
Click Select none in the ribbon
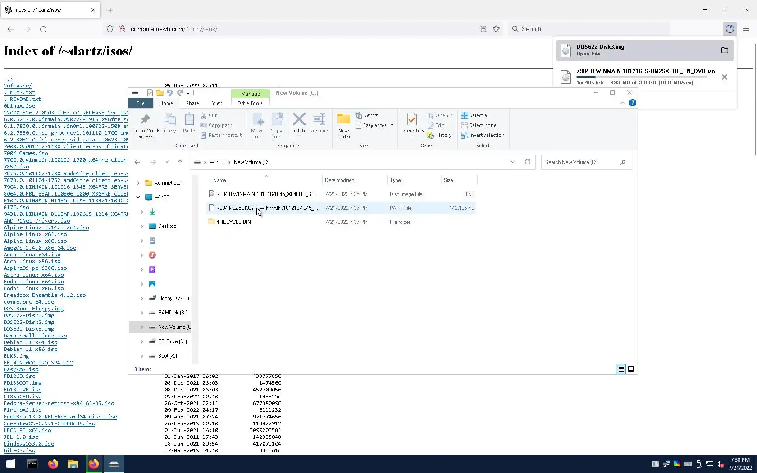tap(479, 125)
